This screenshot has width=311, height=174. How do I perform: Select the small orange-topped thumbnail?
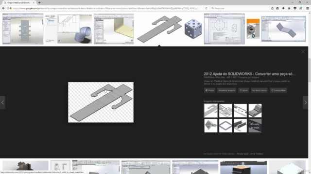point(253,29)
